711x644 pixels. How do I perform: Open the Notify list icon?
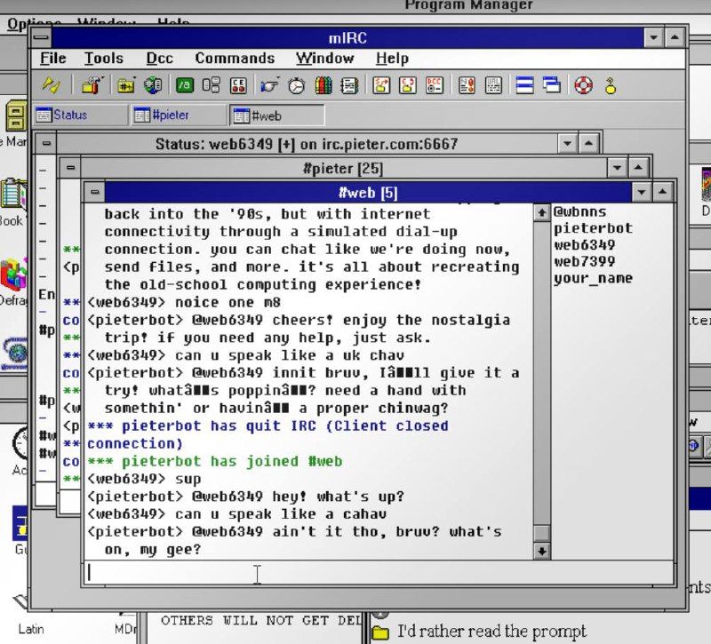pyautogui.click(x=467, y=85)
